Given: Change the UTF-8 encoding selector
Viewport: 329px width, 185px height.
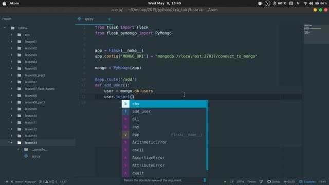Looking at the screenshot, I should click(x=240, y=181).
